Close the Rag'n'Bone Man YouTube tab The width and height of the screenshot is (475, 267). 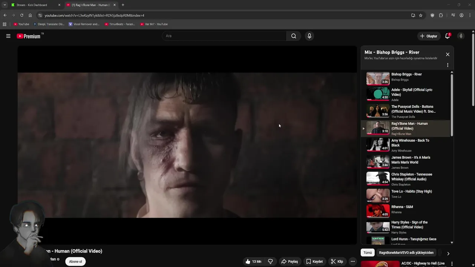[x=114, y=5]
